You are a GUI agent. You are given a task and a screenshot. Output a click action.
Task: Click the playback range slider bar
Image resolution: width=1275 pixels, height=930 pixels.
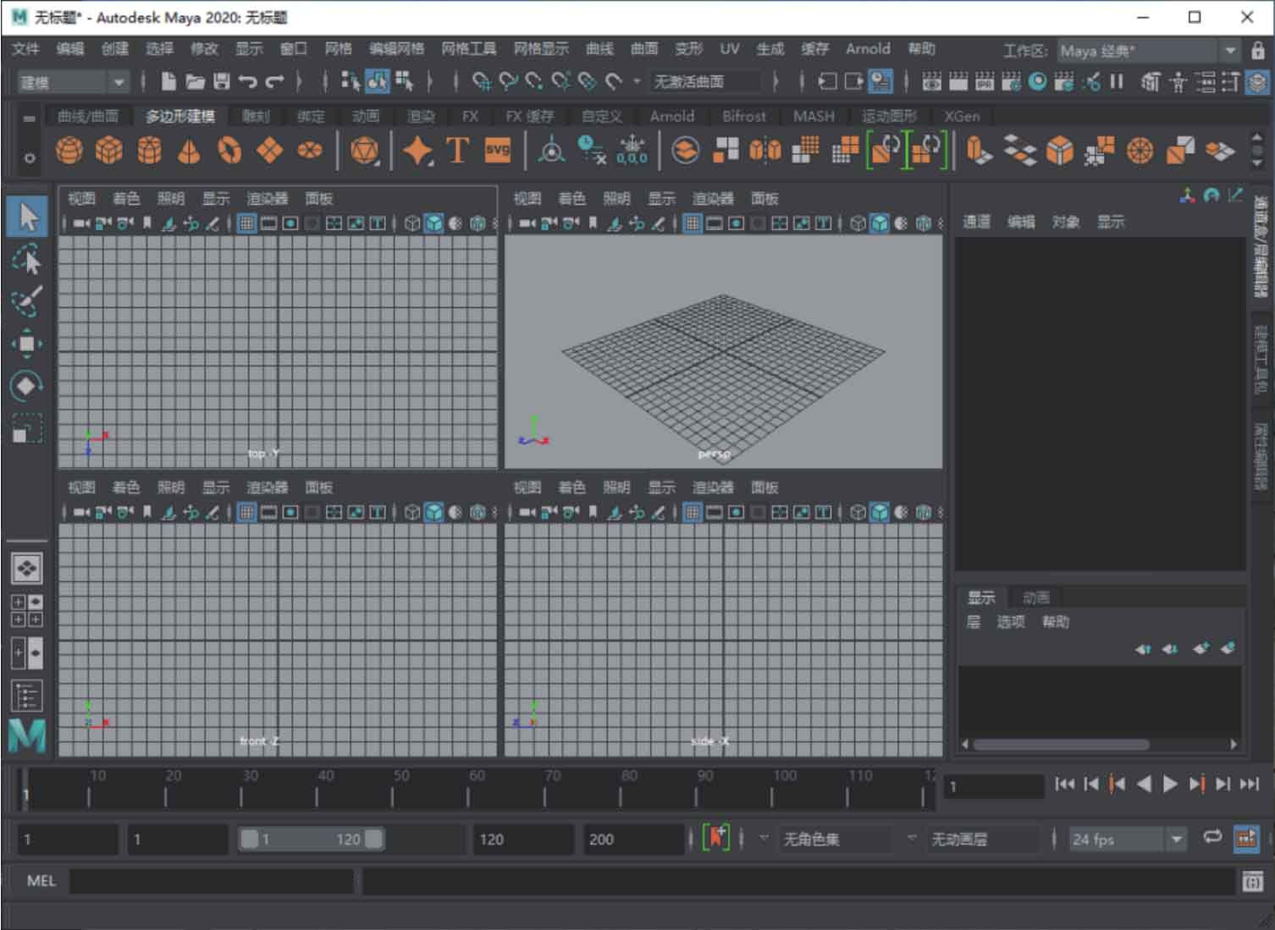(312, 839)
